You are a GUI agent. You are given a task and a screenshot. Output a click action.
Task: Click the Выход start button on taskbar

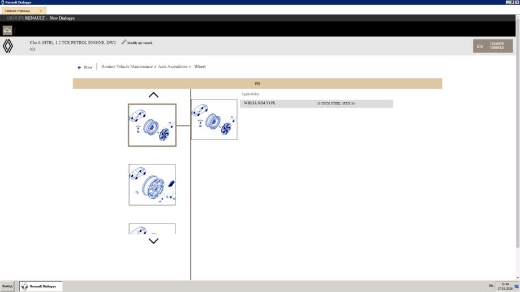(7, 286)
